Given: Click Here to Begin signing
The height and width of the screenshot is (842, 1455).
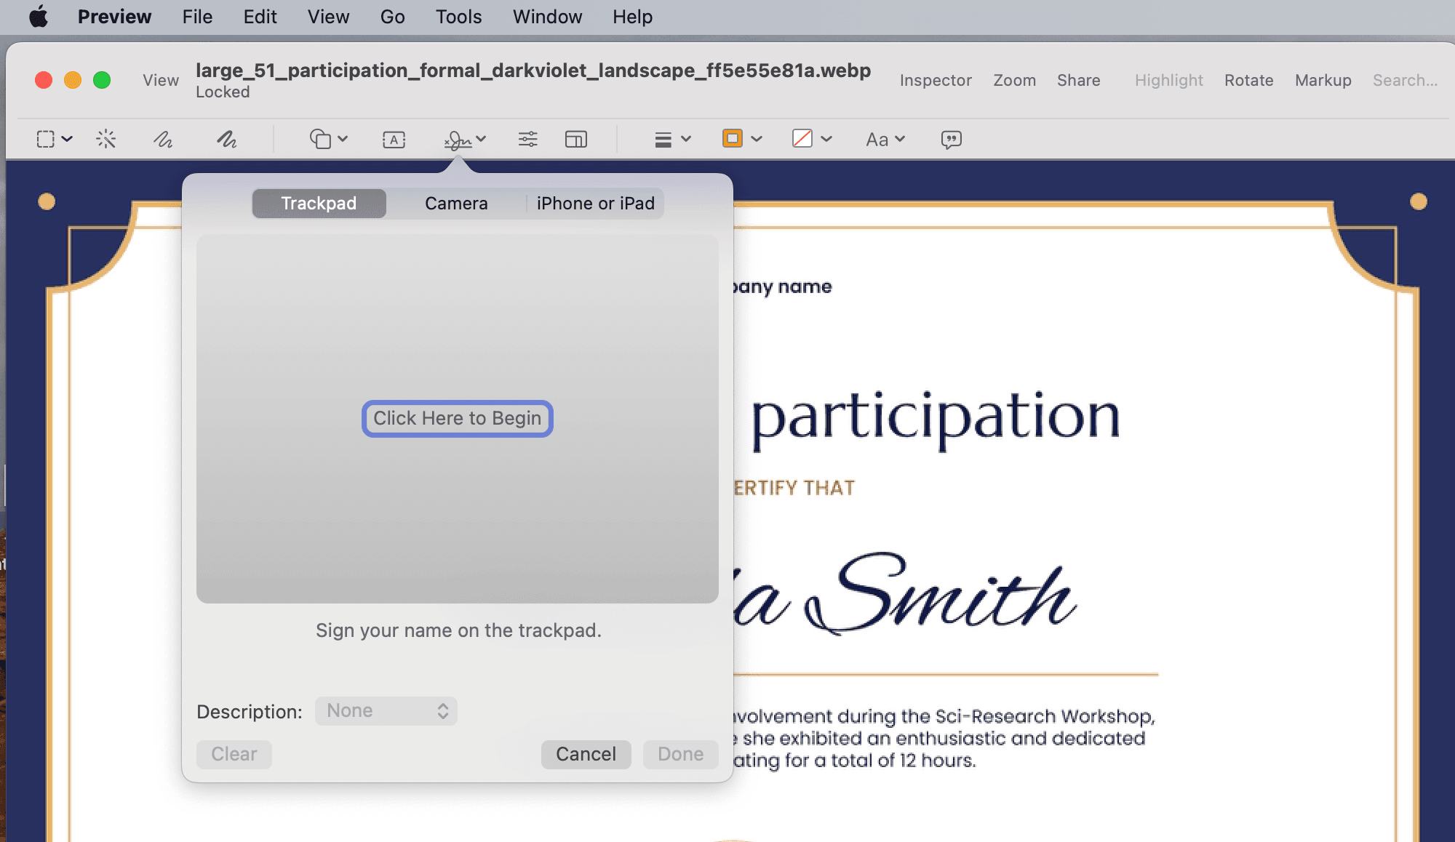Looking at the screenshot, I should (457, 418).
